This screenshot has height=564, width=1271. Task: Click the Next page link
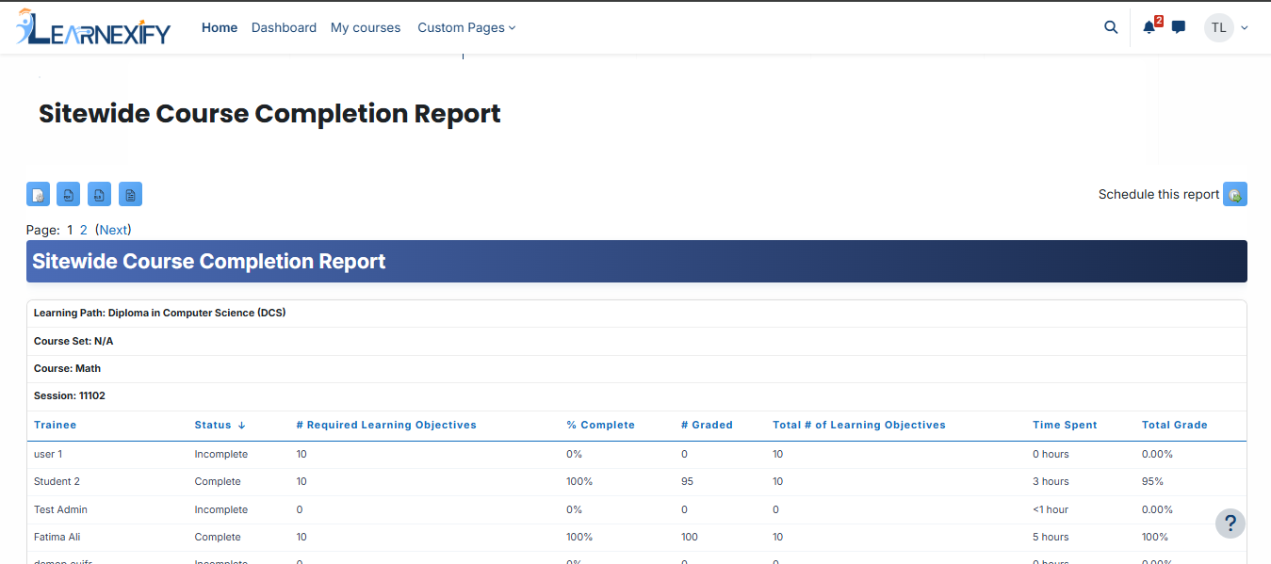pos(113,230)
